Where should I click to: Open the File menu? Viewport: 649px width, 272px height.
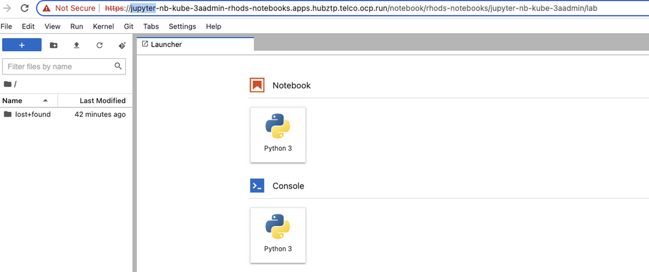point(6,27)
